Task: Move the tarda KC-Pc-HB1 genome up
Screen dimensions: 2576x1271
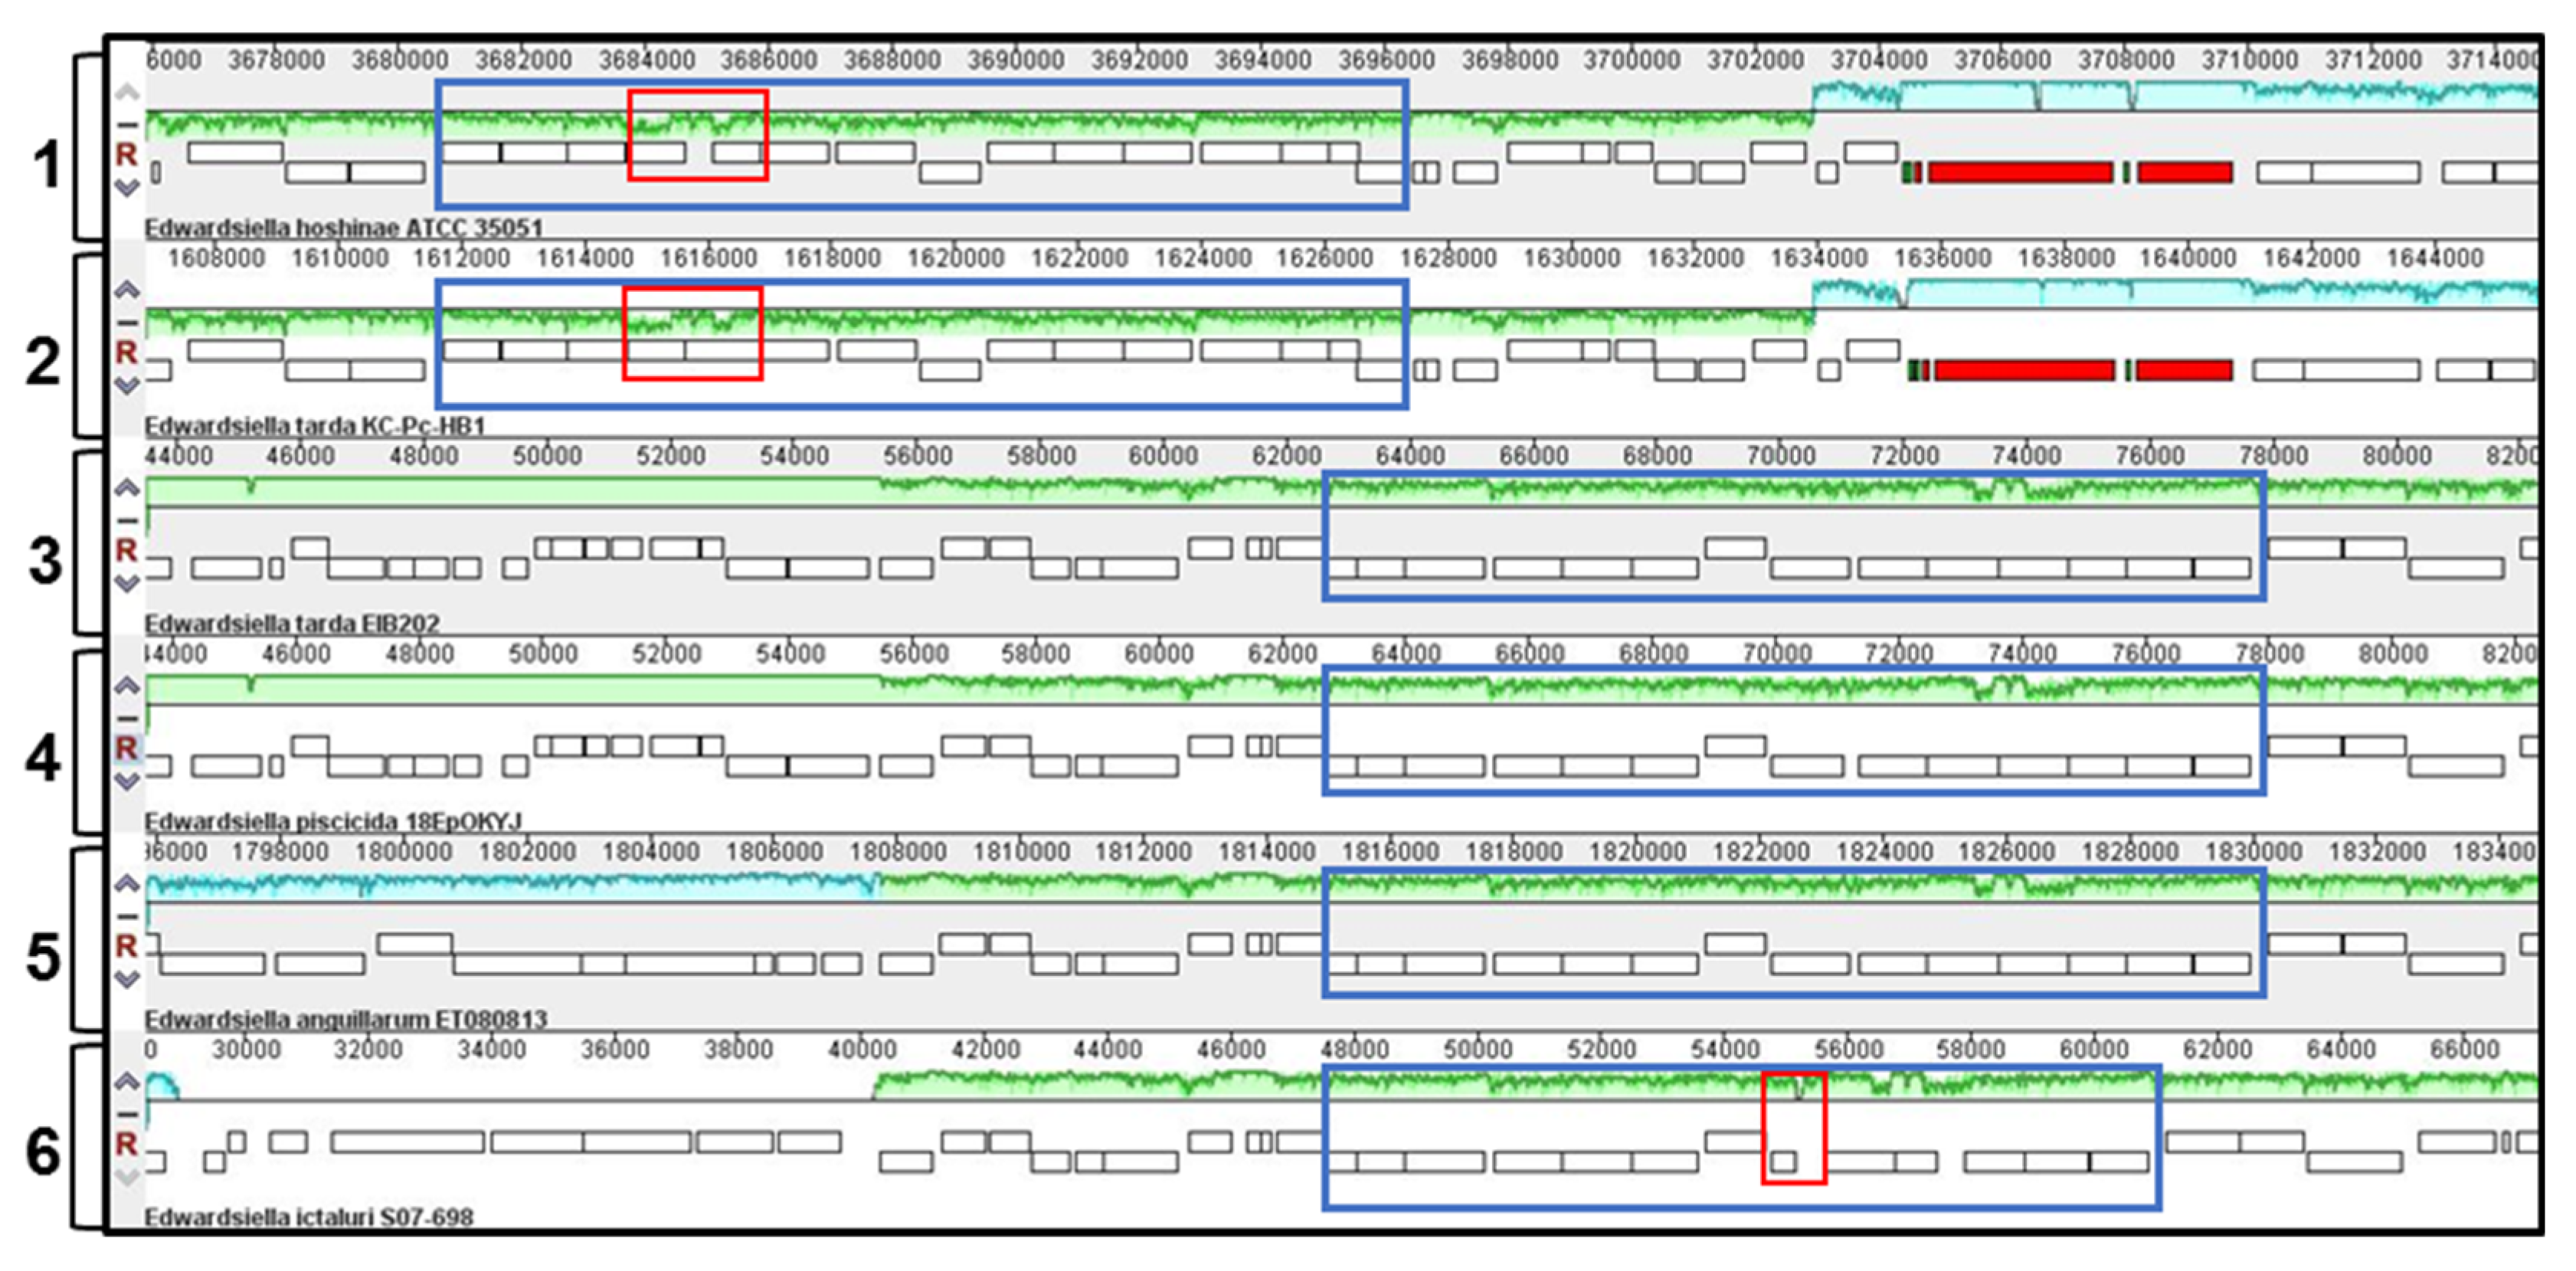Action: click(126, 291)
